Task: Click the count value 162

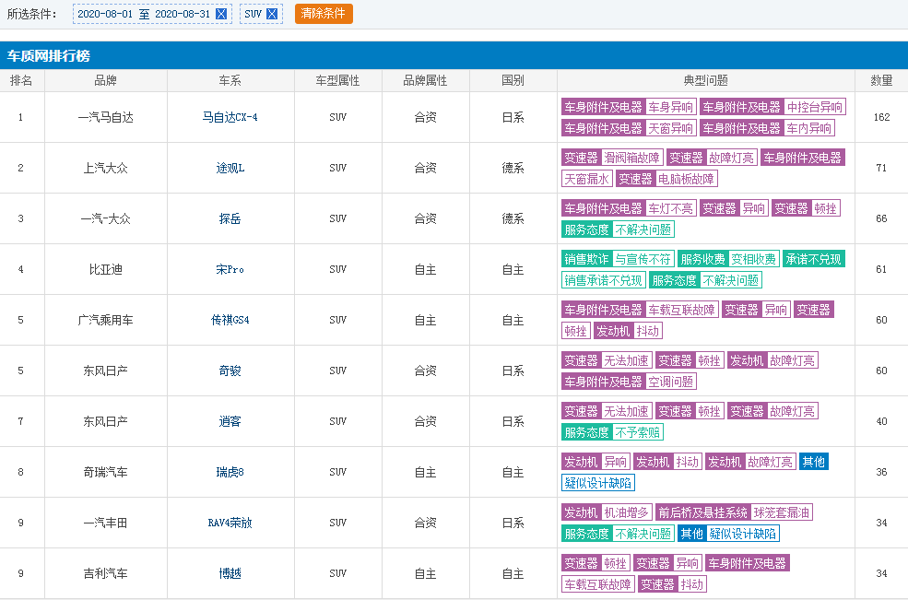Action: (x=881, y=117)
